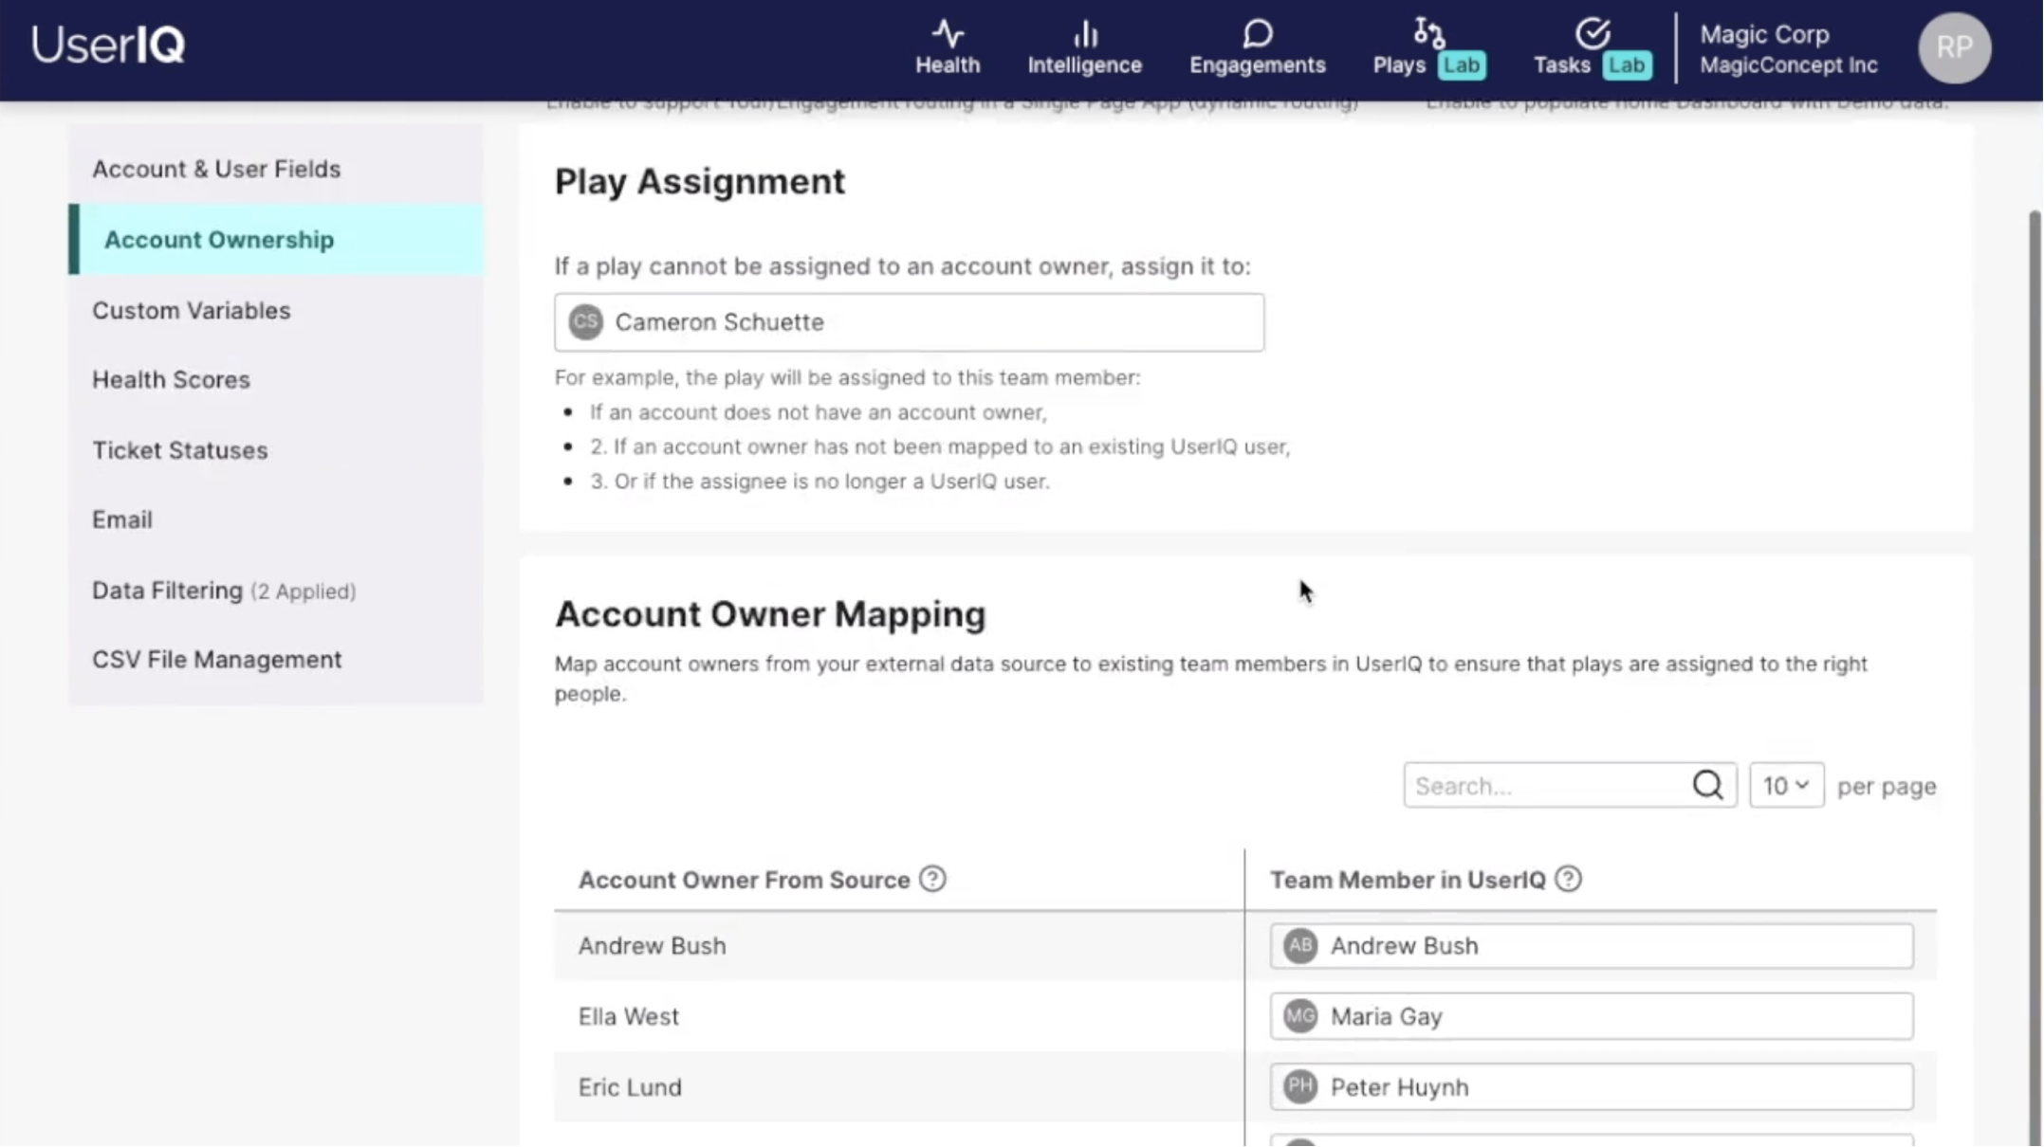This screenshot has height=1147, width=2044.
Task: Click the RP user avatar
Action: [1954, 47]
